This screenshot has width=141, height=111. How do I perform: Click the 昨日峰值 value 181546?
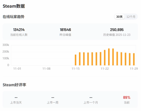point(65,30)
